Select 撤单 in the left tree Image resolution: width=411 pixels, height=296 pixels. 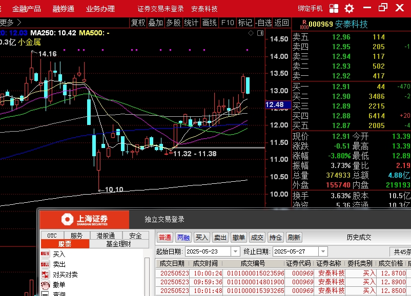click(x=59, y=285)
